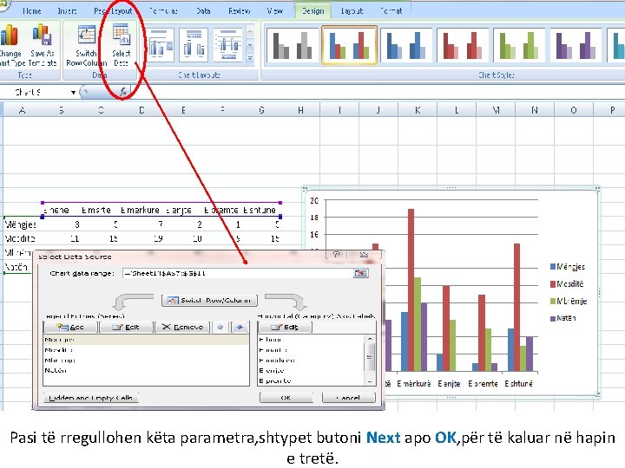The height and width of the screenshot is (468, 625).
Task: Click OK in Select Data Source
Action: [286, 398]
